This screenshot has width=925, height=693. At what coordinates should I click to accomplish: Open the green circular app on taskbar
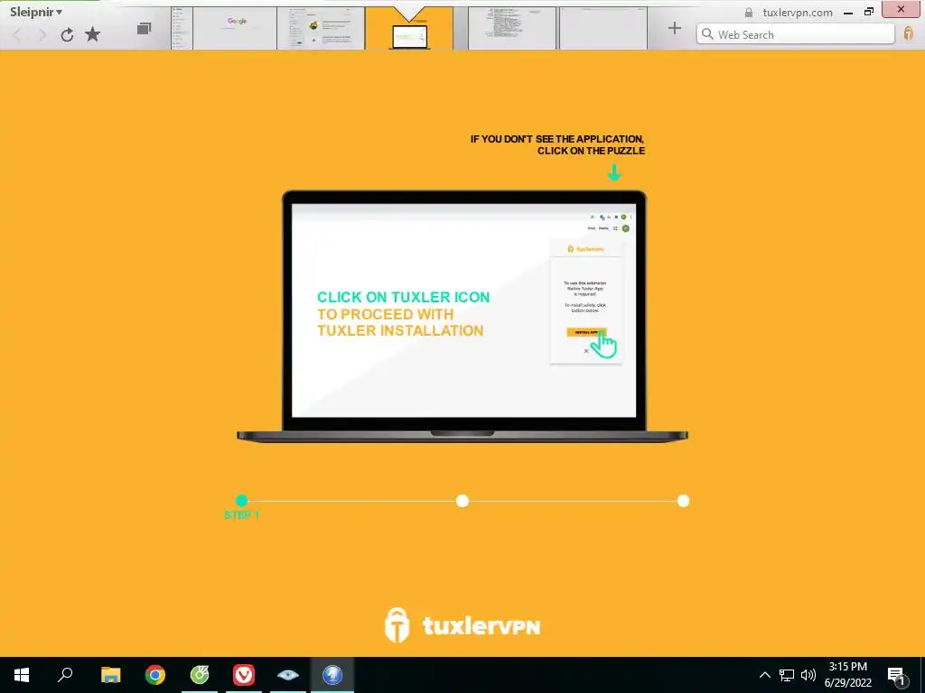pyautogui.click(x=200, y=675)
